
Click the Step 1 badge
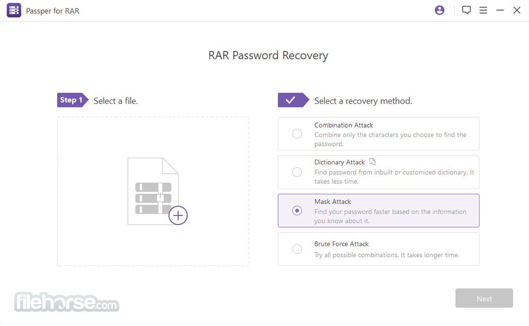click(x=73, y=100)
